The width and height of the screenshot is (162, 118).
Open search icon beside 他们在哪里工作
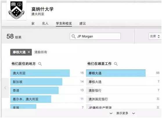click(x=116, y=64)
